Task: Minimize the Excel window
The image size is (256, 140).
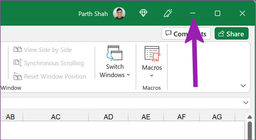Action: pos(193,13)
